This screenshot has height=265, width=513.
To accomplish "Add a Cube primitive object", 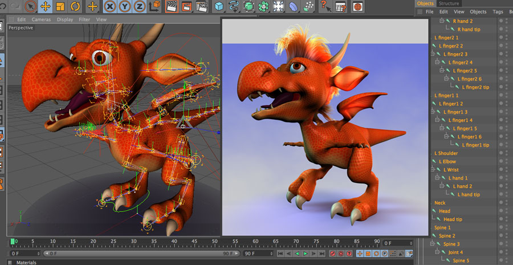I will click(x=218, y=7).
